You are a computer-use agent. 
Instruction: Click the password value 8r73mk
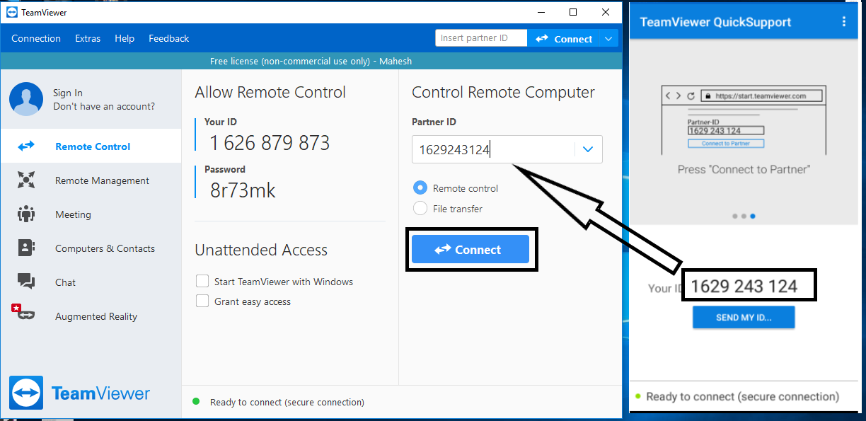243,190
